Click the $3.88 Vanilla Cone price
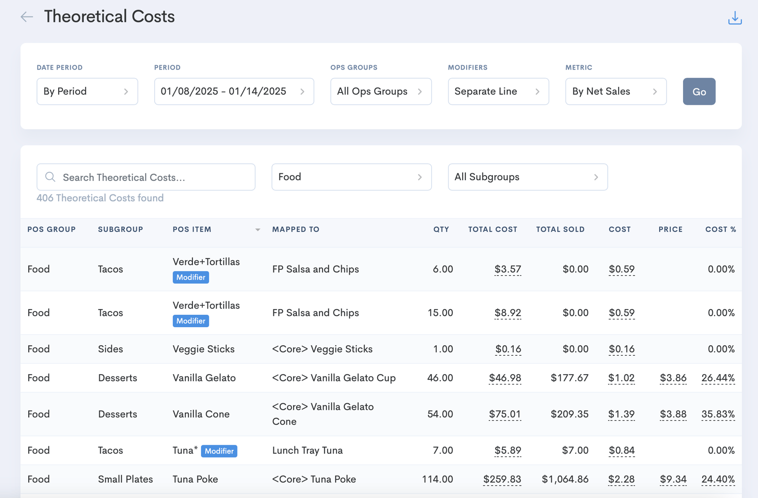Viewport: 758px width, 498px height. click(x=673, y=414)
